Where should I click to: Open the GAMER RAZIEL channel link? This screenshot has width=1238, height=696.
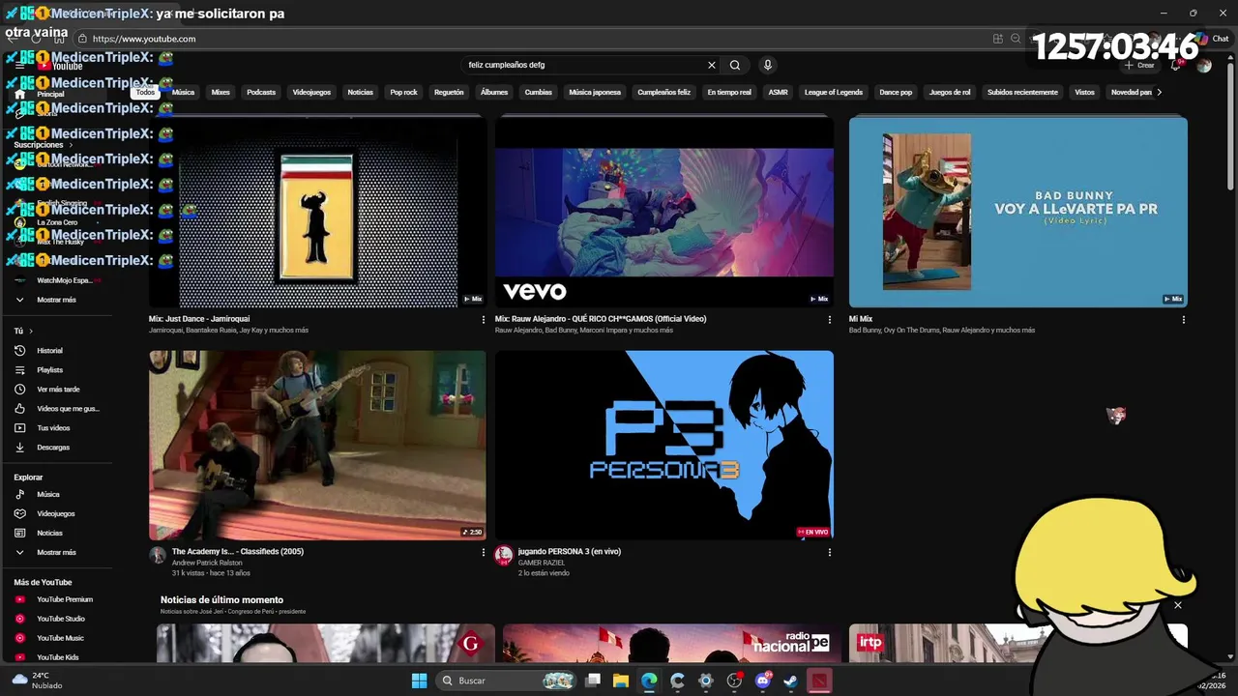pyautogui.click(x=542, y=563)
